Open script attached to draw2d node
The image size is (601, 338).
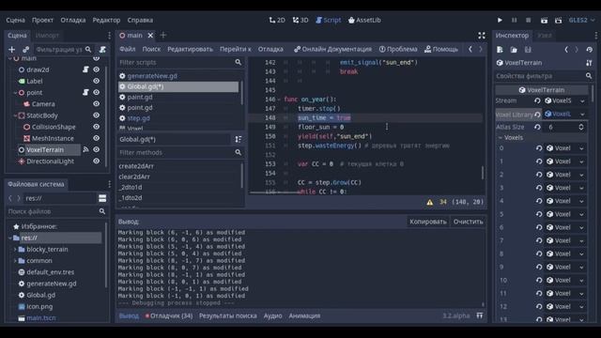click(x=85, y=69)
